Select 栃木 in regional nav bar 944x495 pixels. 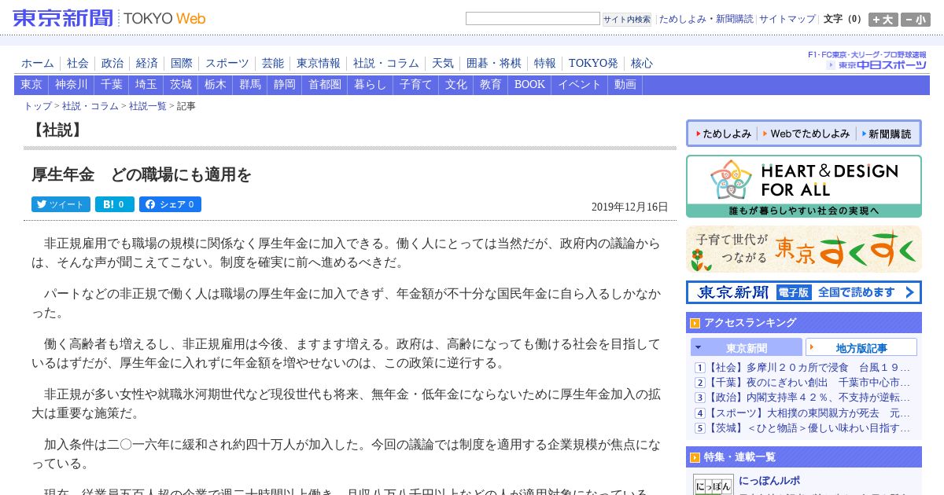coord(216,85)
